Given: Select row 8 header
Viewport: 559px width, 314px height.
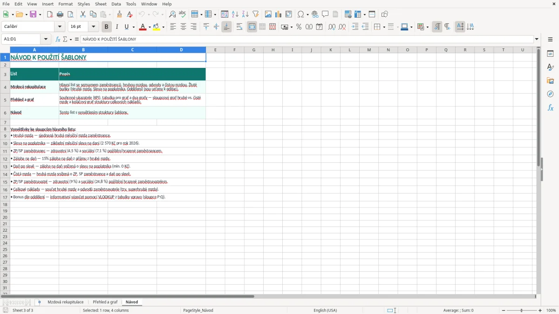Looking at the screenshot, I should point(5,129).
